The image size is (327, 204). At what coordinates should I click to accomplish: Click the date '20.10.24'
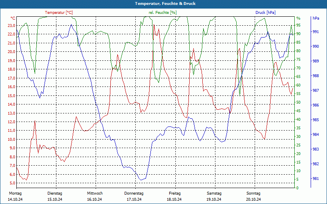[x=253, y=200]
